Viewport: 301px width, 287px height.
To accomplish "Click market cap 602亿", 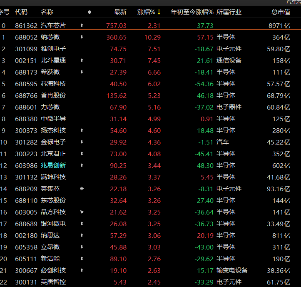I will (x=281, y=166).
